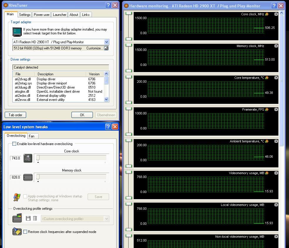Screen dimensions: 289x248
Task: Select the Main tab in RivaTuner
Action: pyautogui.click(x=11, y=14)
